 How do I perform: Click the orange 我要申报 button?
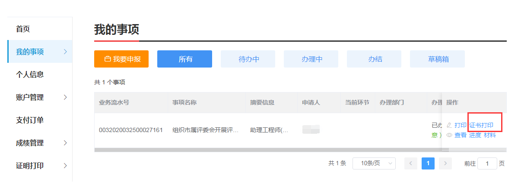(x=121, y=59)
